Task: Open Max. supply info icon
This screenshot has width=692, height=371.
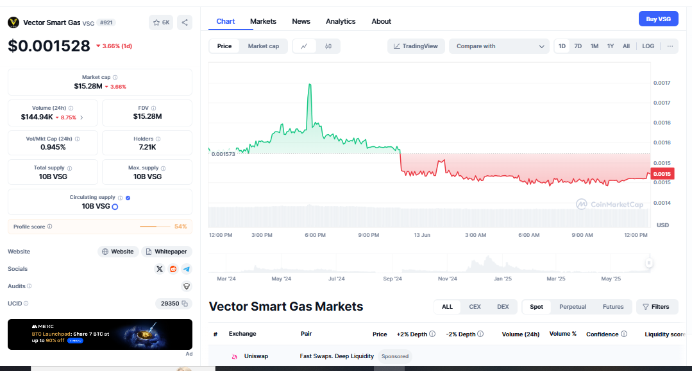Action: coord(164,168)
